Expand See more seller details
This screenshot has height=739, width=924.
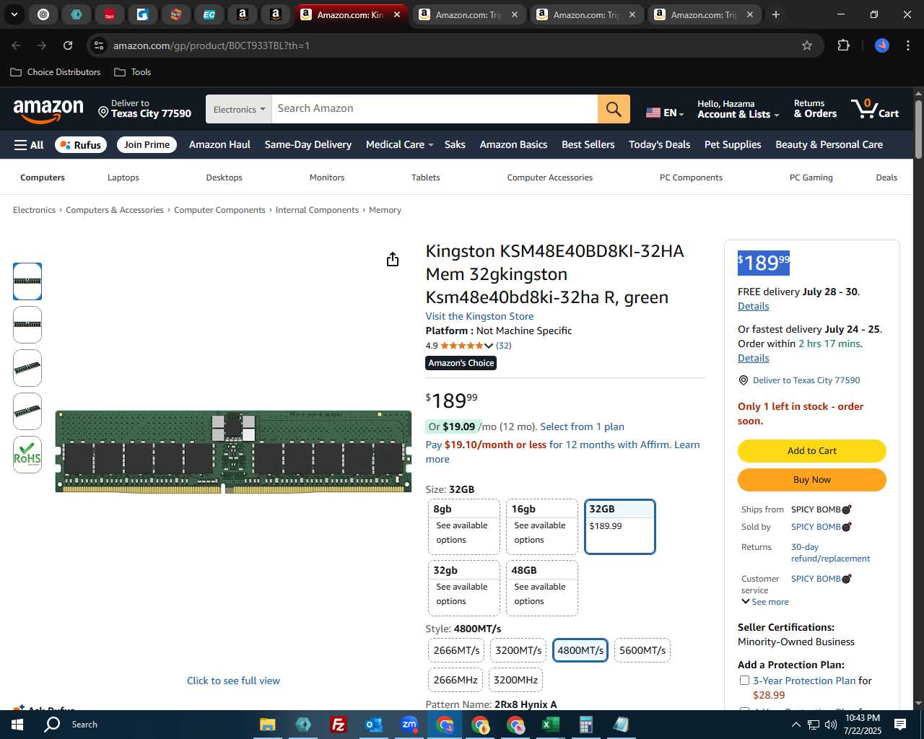(765, 602)
